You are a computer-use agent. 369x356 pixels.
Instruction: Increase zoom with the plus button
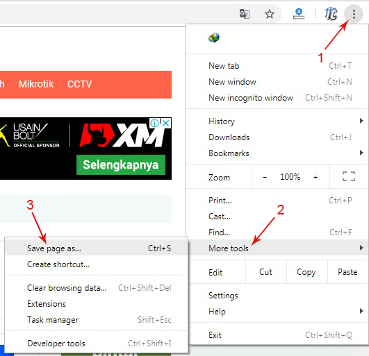pyautogui.click(x=315, y=177)
